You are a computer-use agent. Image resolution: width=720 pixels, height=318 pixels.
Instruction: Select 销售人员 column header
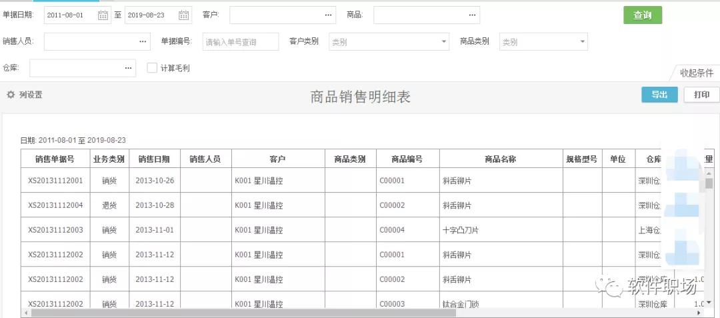(x=205, y=159)
